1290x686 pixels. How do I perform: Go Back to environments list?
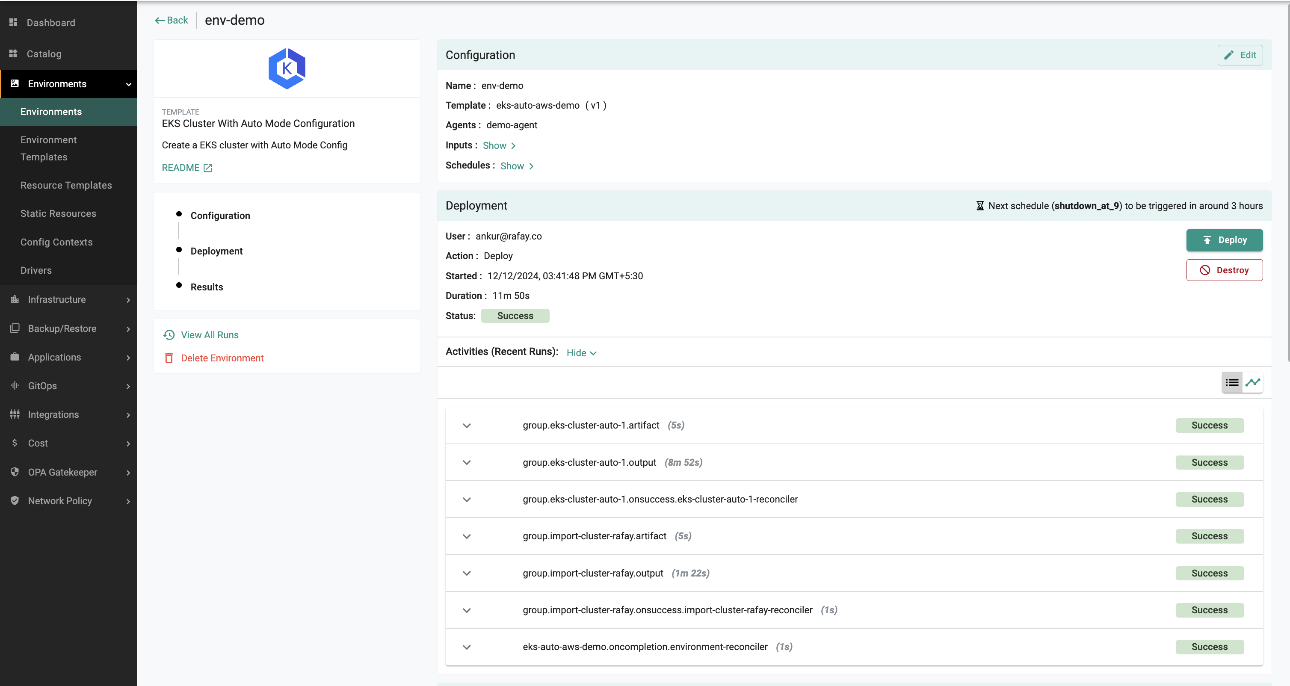pyautogui.click(x=171, y=21)
